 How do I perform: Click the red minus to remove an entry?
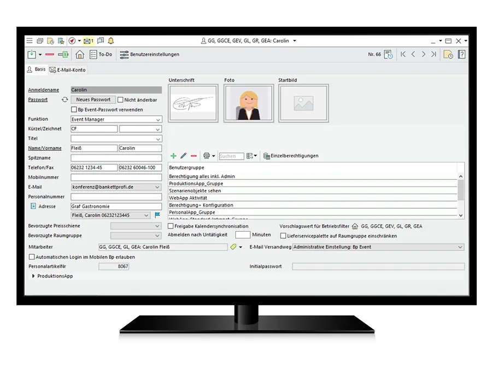click(194, 156)
